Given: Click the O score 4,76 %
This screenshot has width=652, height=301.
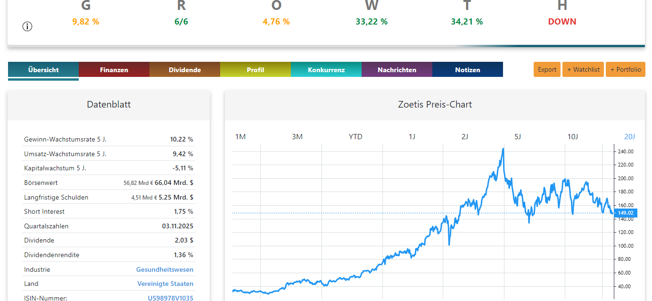Looking at the screenshot, I should [276, 22].
